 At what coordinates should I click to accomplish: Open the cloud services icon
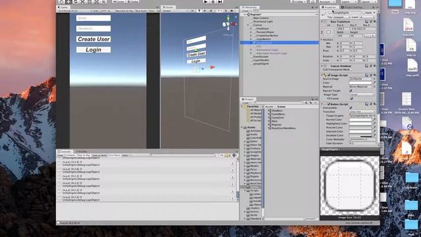(x=313, y=1)
